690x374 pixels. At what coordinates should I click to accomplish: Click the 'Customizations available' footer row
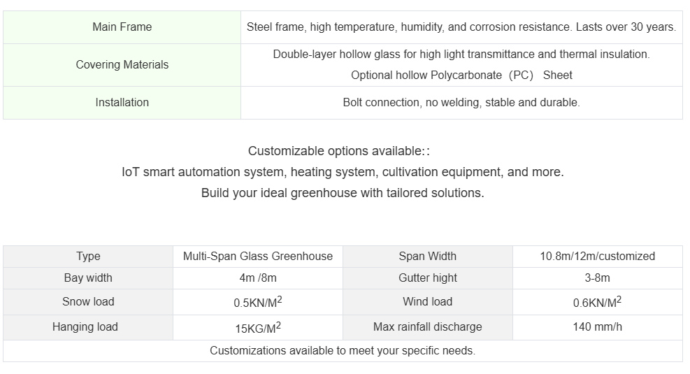pos(343,351)
